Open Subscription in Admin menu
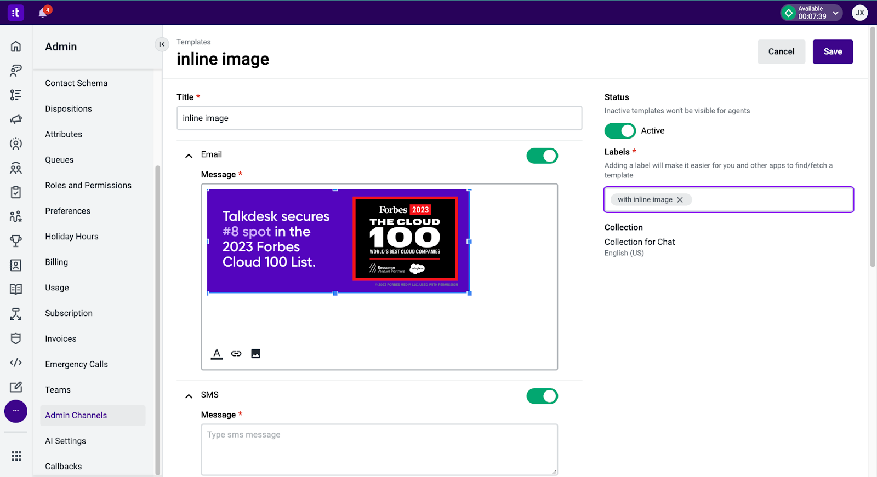 click(69, 313)
